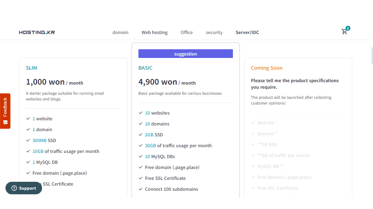Open the shopping cart icon
The image size is (373, 209).
point(344,32)
